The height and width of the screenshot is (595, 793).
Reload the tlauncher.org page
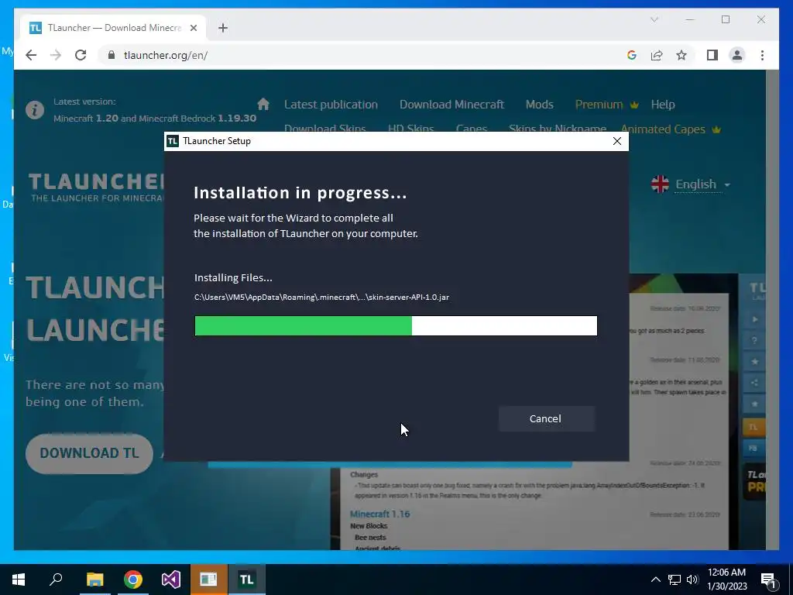click(x=81, y=55)
